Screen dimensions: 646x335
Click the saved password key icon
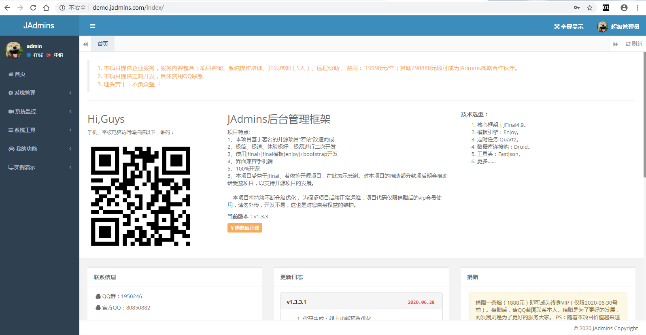point(577,8)
